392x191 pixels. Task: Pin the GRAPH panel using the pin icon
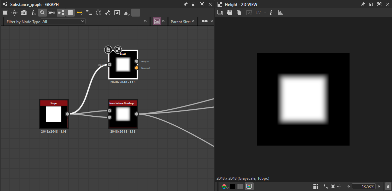[185, 4]
